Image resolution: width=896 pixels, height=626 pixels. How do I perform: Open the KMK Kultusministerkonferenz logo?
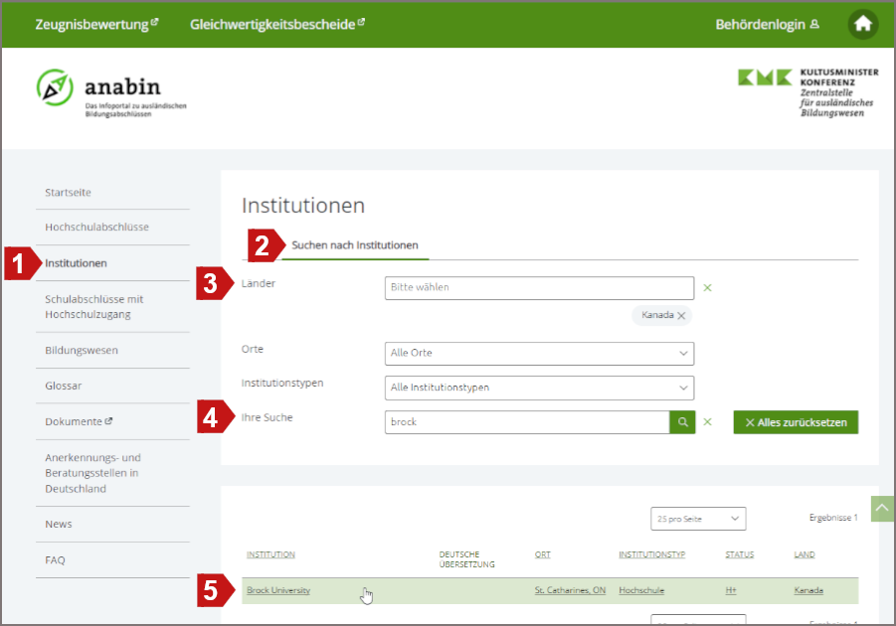click(x=807, y=92)
